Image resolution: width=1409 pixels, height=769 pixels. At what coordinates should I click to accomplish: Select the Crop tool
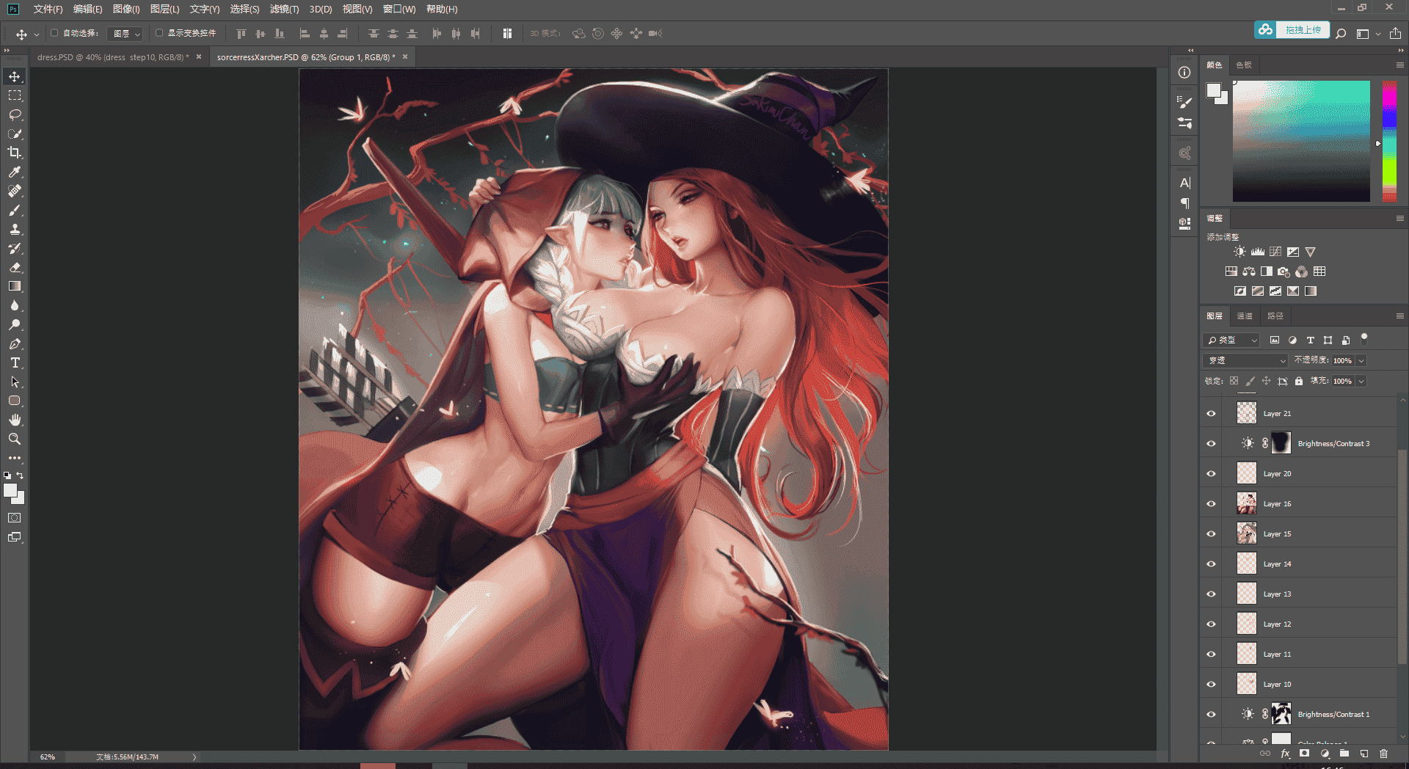[15, 153]
